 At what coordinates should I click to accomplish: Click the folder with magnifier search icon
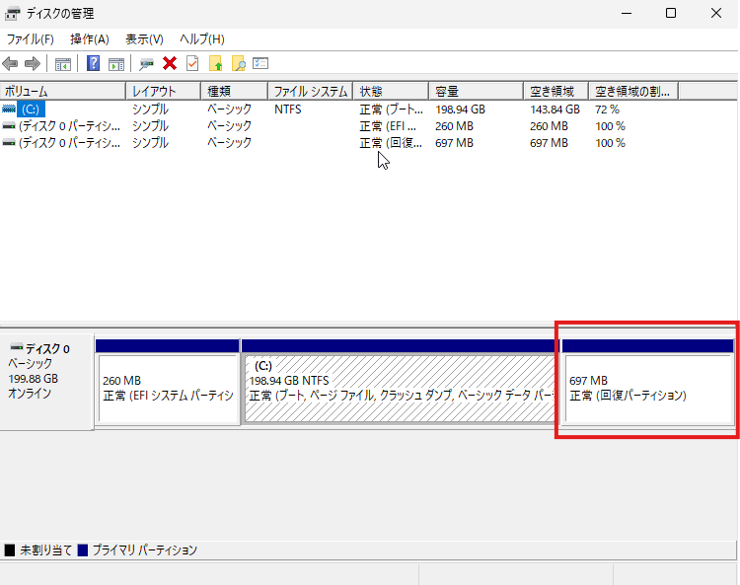[x=239, y=63]
